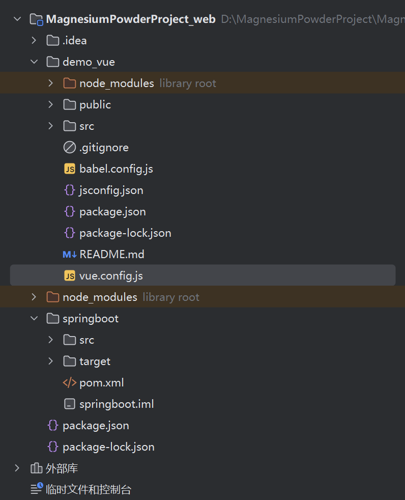Click the babel.config.js JS file icon

point(70,169)
